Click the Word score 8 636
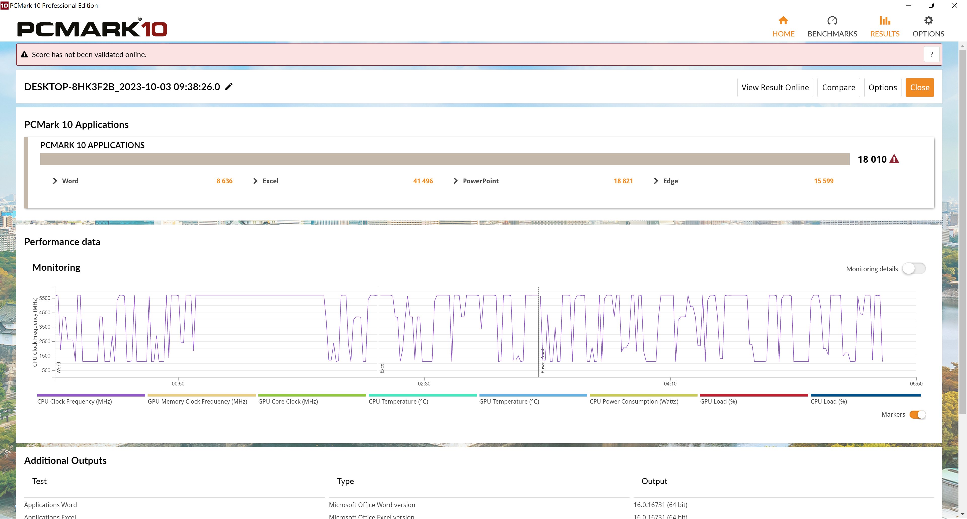Viewport: 967px width, 519px height. (x=224, y=181)
